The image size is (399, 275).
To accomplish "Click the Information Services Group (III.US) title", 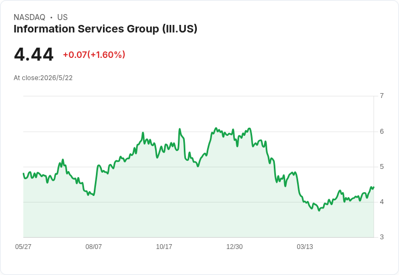I will (x=105, y=29).
